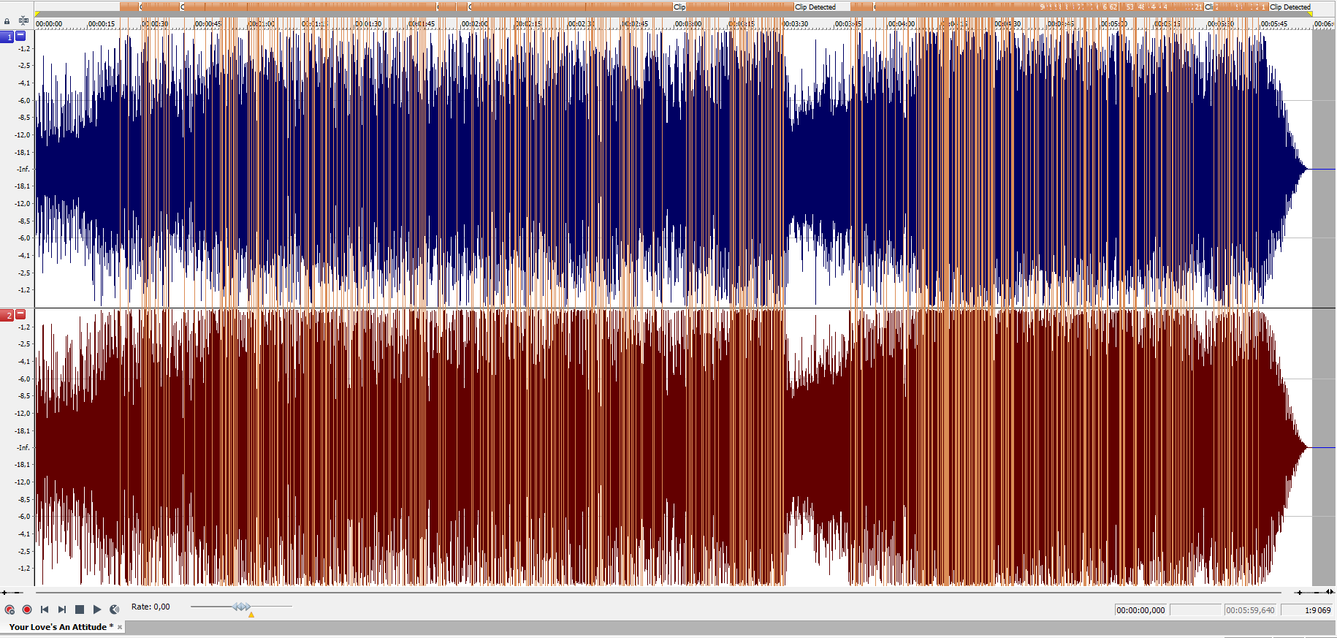Image resolution: width=1337 pixels, height=638 pixels.
Task: Jump to end of the audio
Action: (x=62, y=609)
